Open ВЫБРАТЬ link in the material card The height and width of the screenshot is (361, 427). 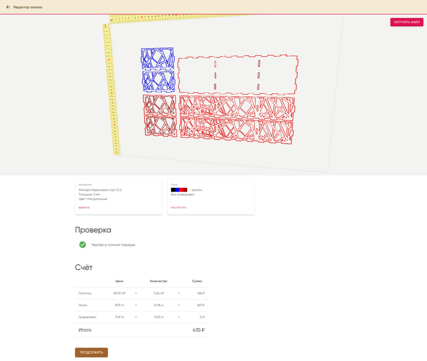coord(84,207)
